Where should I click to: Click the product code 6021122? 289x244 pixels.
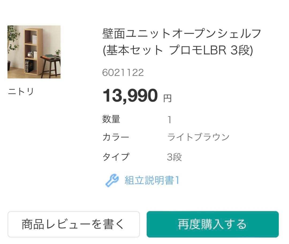123,72
